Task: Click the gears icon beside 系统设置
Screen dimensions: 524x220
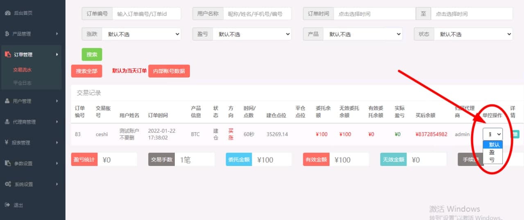Action: click(7, 184)
